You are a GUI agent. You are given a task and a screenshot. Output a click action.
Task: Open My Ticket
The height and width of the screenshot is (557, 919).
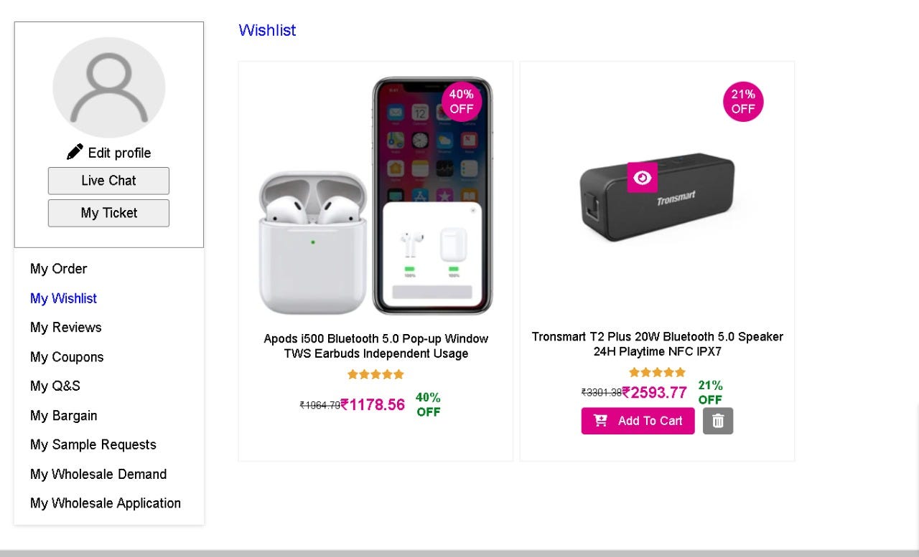pyautogui.click(x=108, y=213)
